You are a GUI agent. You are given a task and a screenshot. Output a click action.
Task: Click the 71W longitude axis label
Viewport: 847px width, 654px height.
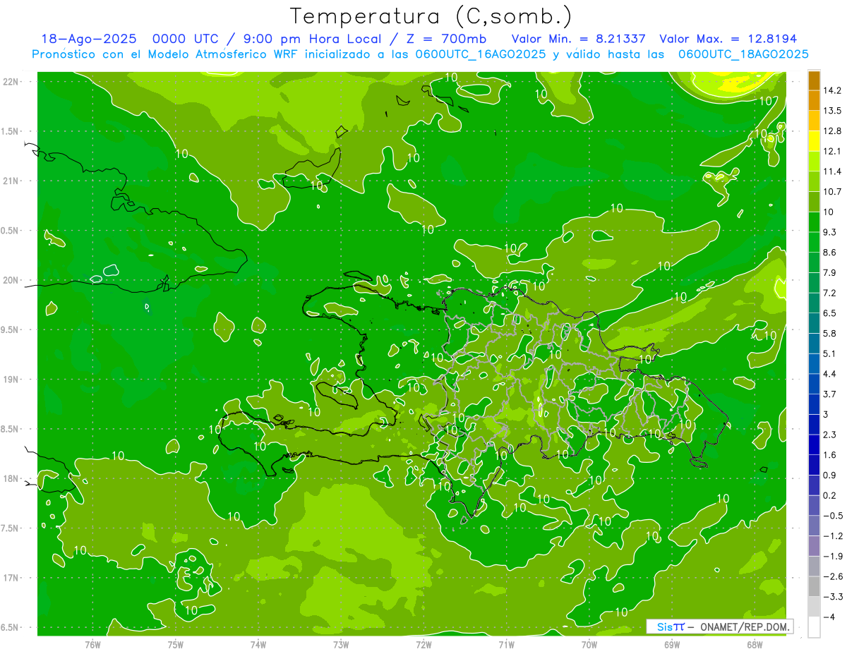tap(506, 644)
